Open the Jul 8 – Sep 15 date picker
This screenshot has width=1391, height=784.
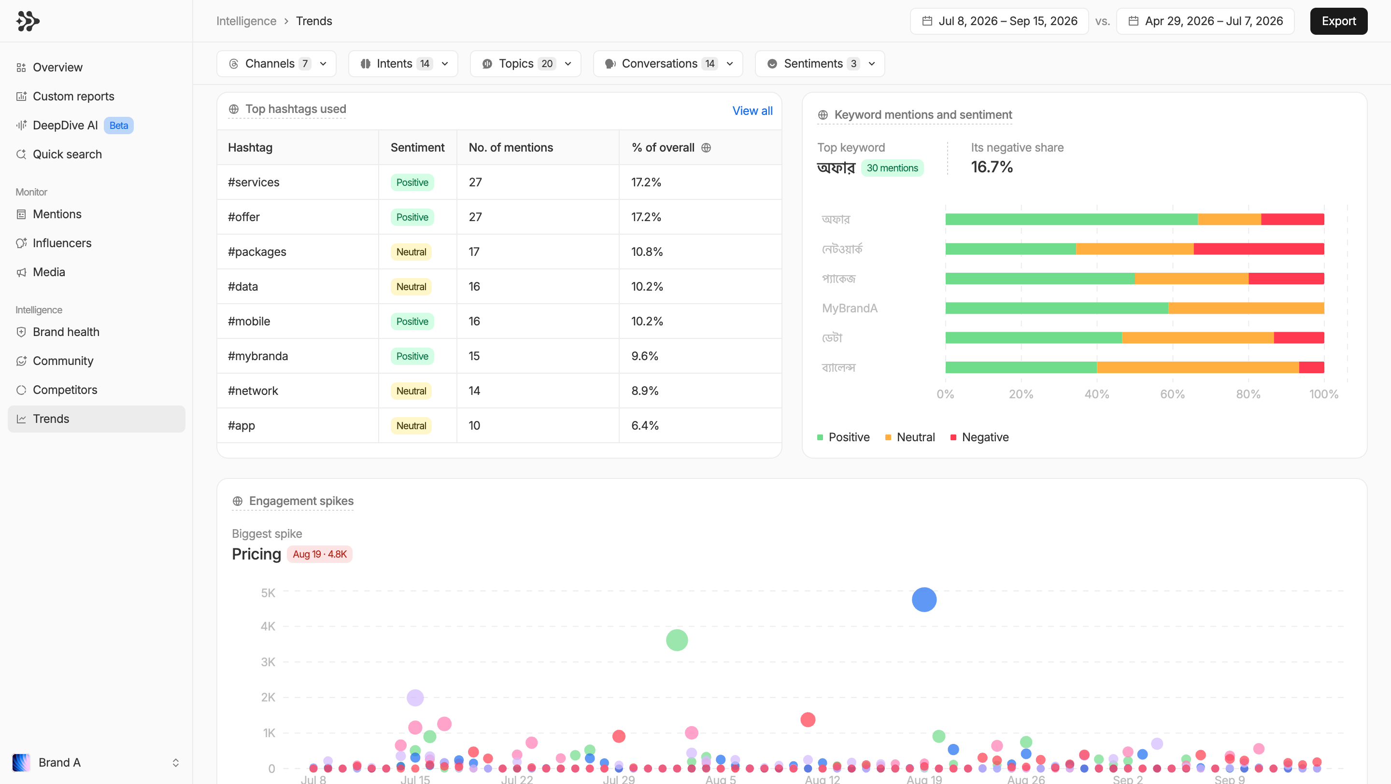(x=999, y=21)
